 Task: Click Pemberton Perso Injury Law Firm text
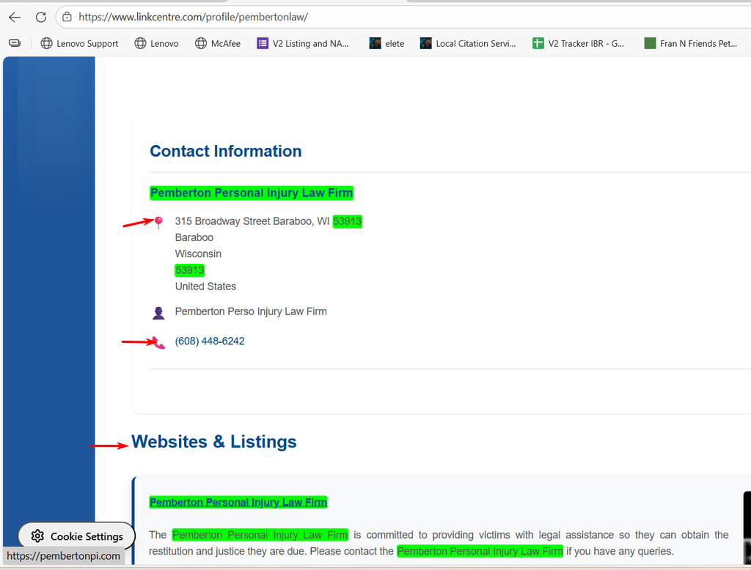click(x=251, y=311)
